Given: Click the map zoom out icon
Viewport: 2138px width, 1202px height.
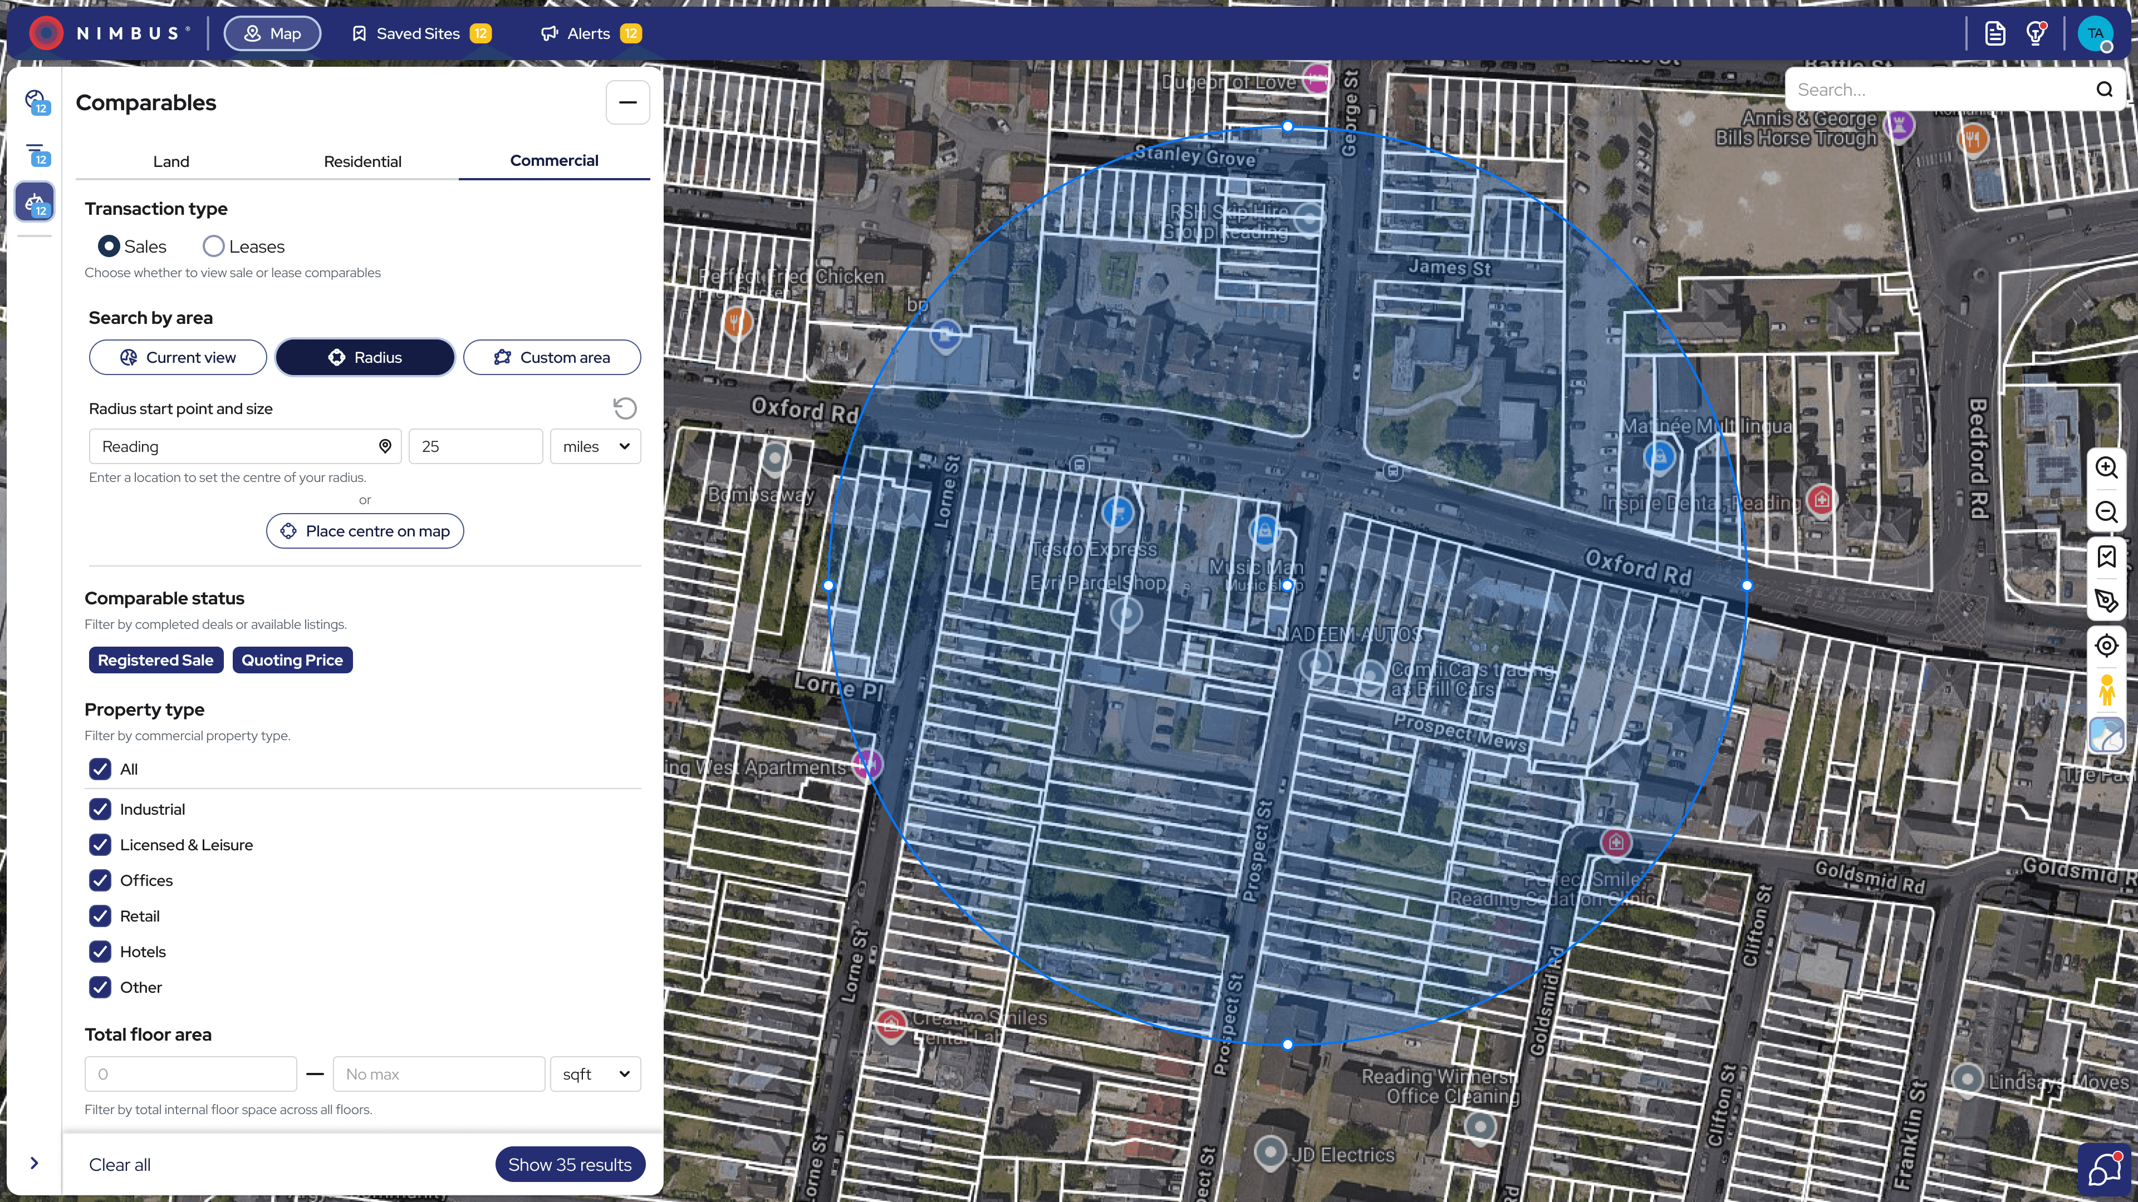Looking at the screenshot, I should pos(2106,512).
